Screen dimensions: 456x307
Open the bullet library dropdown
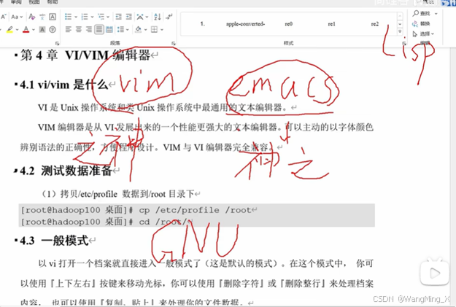[x=76, y=17]
